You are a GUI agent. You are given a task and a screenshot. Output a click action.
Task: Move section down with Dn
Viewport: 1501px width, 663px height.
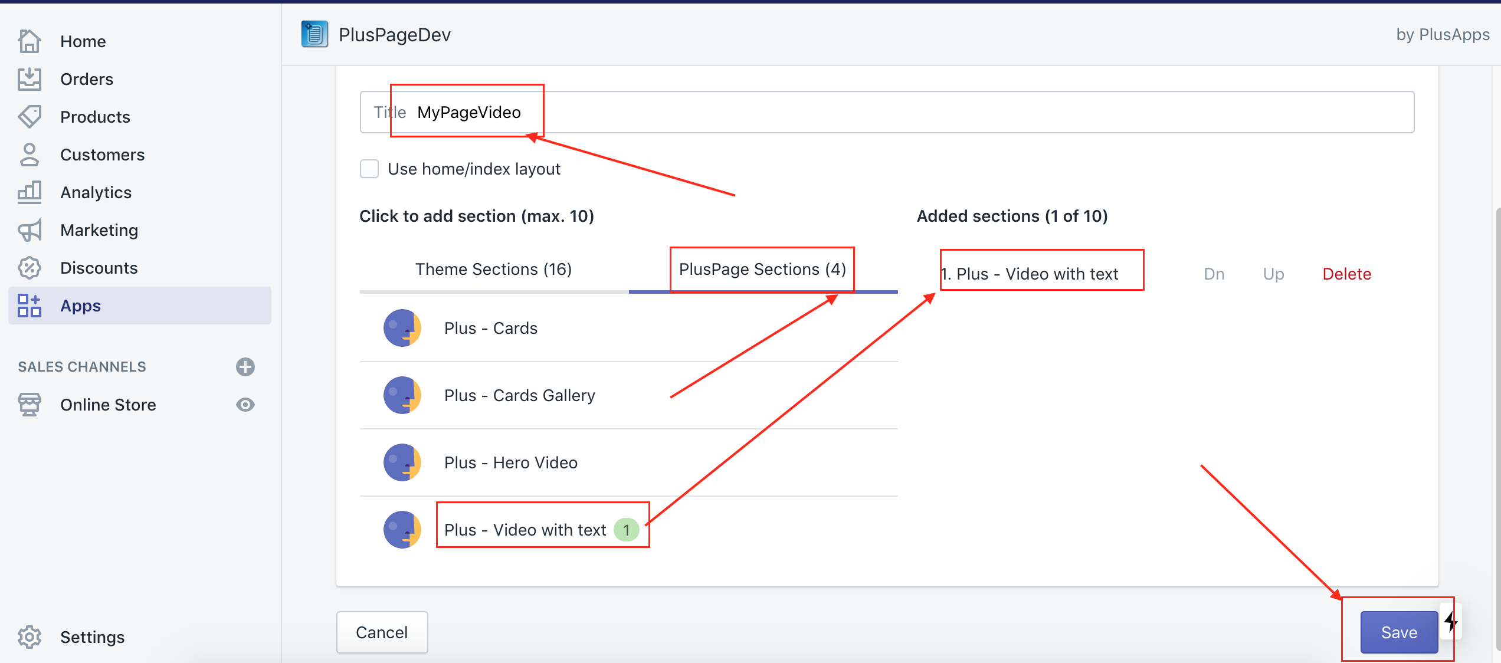coord(1214,274)
